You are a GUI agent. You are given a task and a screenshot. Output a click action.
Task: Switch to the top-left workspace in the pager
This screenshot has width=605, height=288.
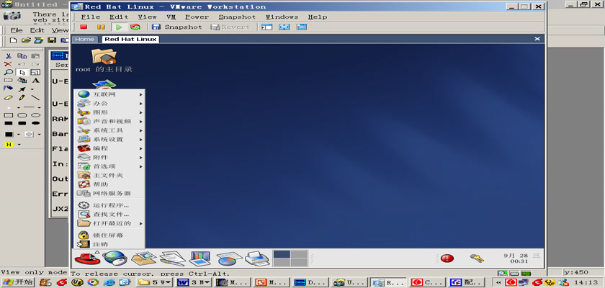coord(282,254)
